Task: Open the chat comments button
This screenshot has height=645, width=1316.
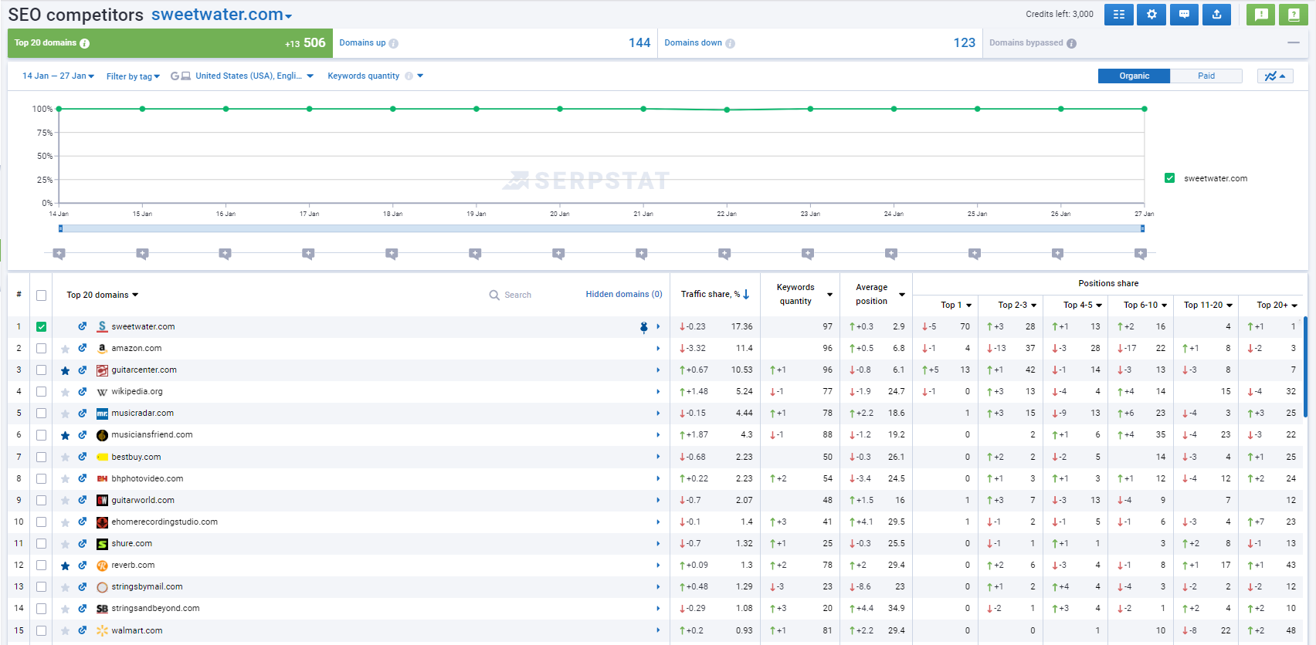Action: pyautogui.click(x=1184, y=15)
